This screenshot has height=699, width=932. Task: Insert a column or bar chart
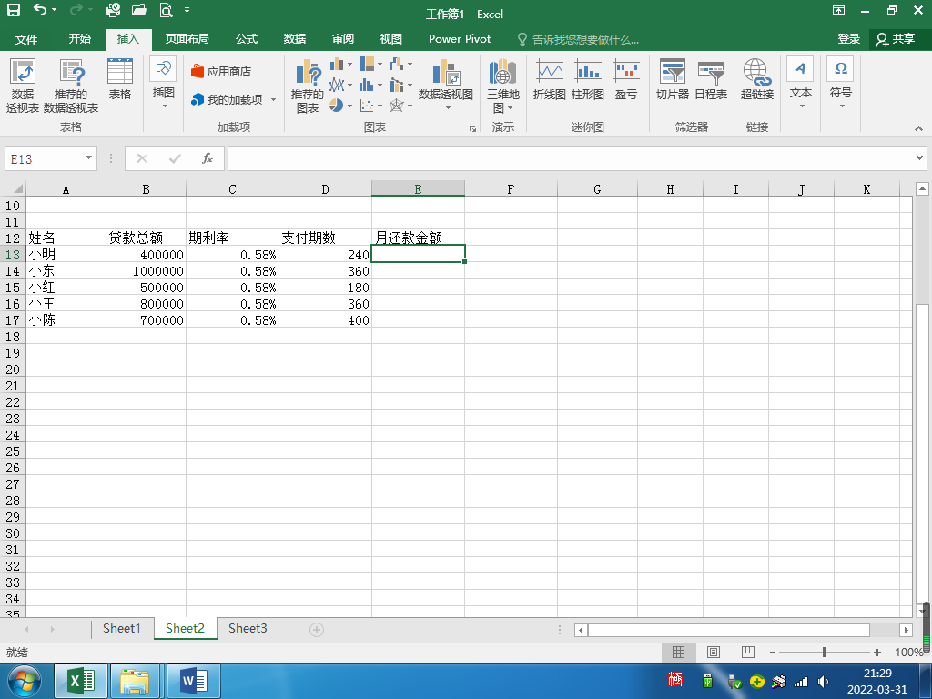point(340,64)
